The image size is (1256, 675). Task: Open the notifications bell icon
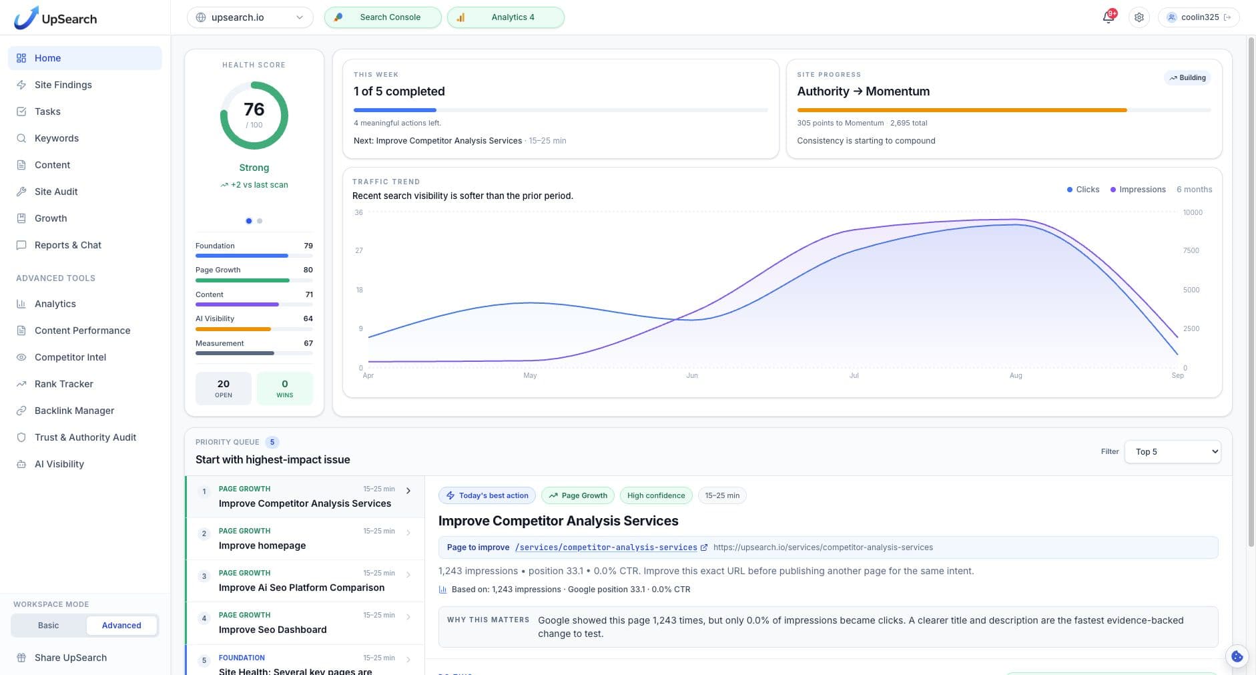pos(1109,17)
